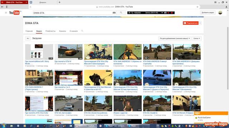Open GTA SA (Графти) video link
Image resolution: width=229 pixels, height=128 pixels.
point(150,113)
